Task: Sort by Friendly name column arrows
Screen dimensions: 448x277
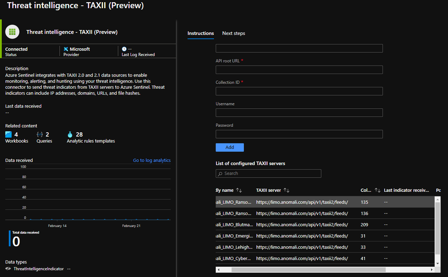Action: pos(239,190)
